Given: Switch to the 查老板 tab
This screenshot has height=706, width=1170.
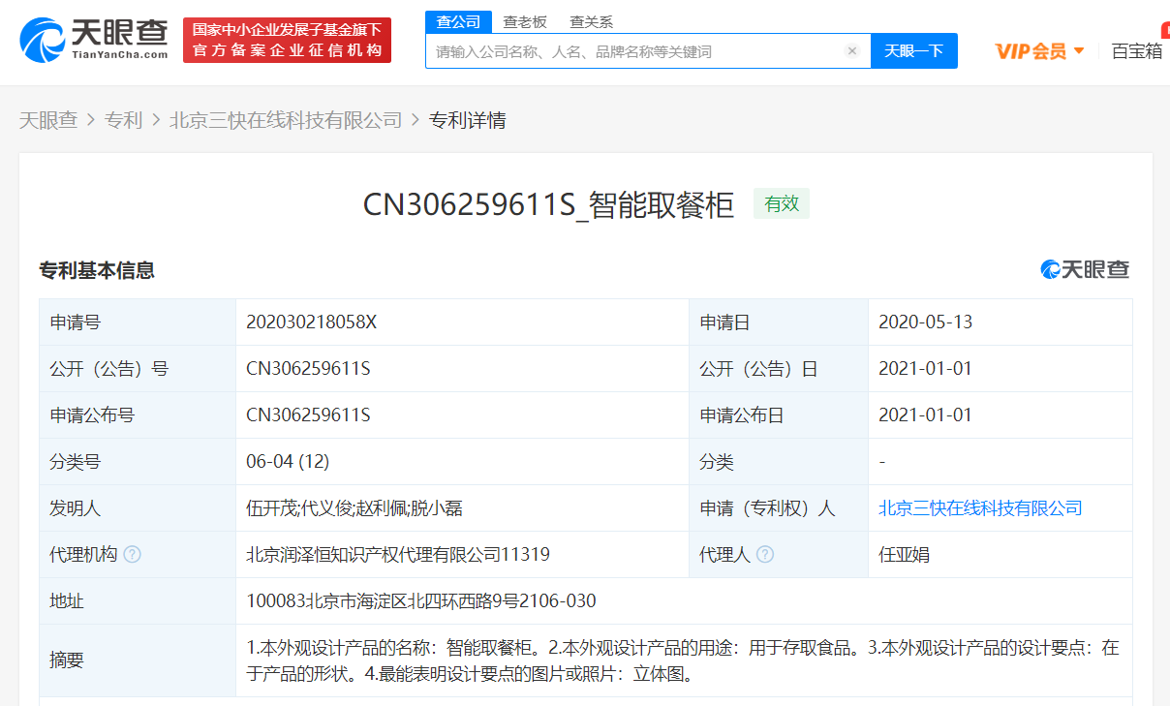Looking at the screenshot, I should point(524,21).
